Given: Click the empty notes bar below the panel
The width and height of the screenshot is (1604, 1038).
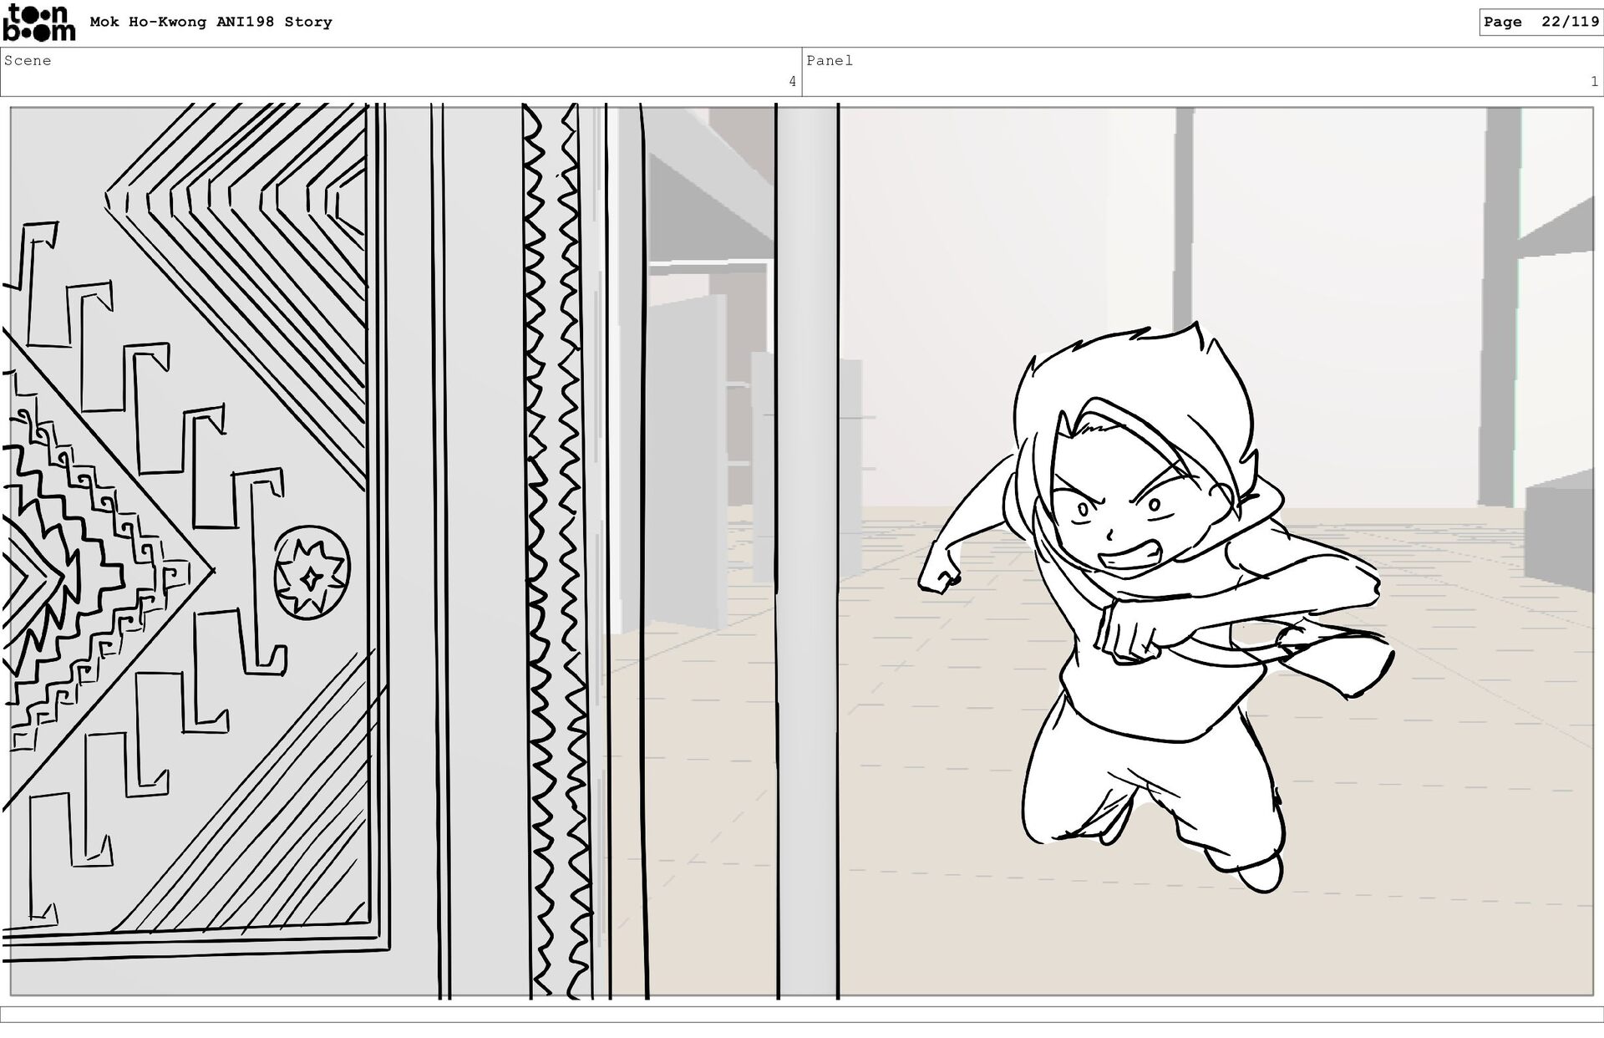Looking at the screenshot, I should 802,1014.
